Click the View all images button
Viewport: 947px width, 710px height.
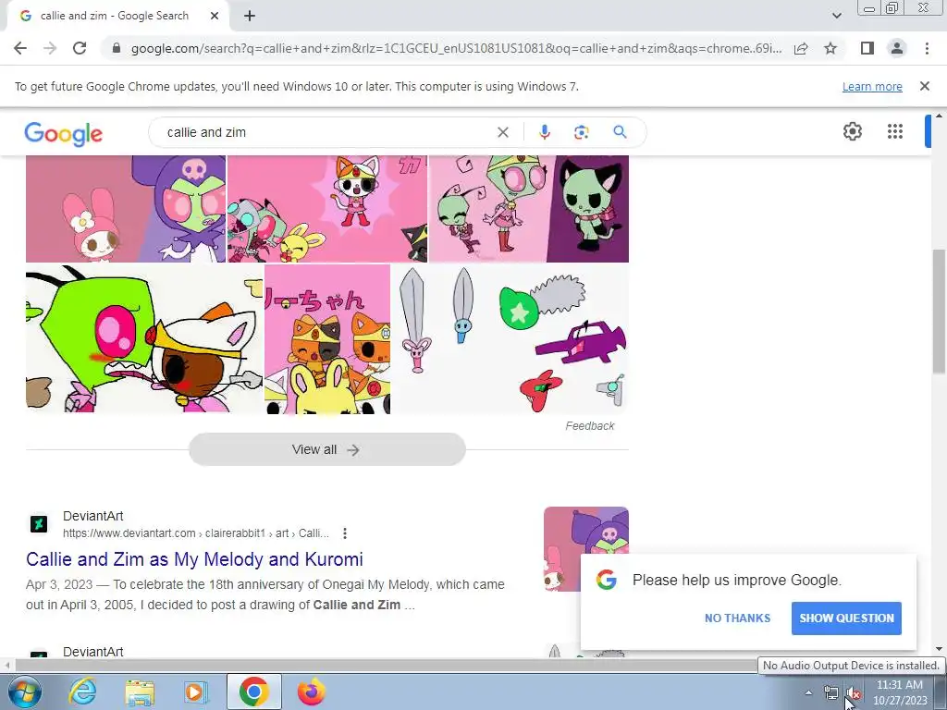click(326, 449)
